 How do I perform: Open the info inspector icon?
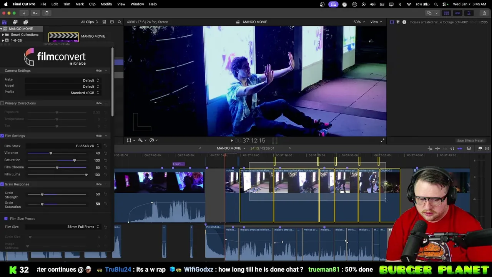click(404, 22)
